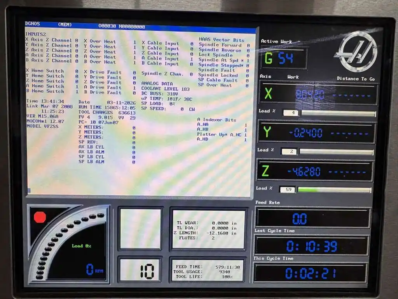Image resolution: width=398 pixels, height=299 pixels.
Task: Click the TOOL LIFE percentage line
Action: click(208, 276)
